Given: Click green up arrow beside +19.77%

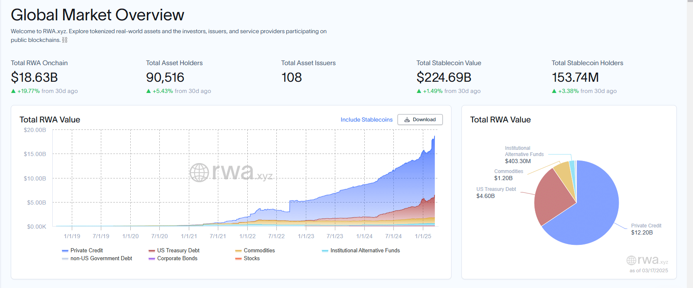Looking at the screenshot, I should click(x=13, y=91).
